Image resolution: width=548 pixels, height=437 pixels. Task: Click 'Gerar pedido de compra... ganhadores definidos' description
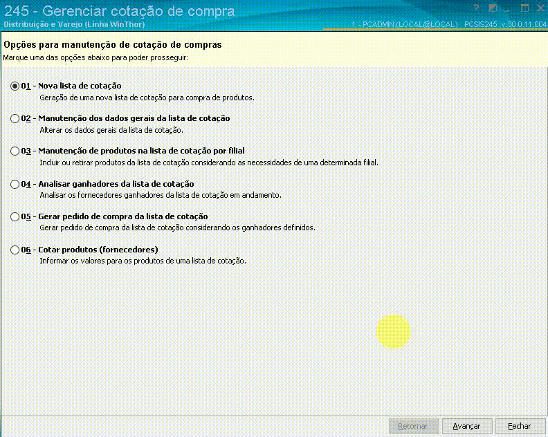pyautogui.click(x=178, y=227)
